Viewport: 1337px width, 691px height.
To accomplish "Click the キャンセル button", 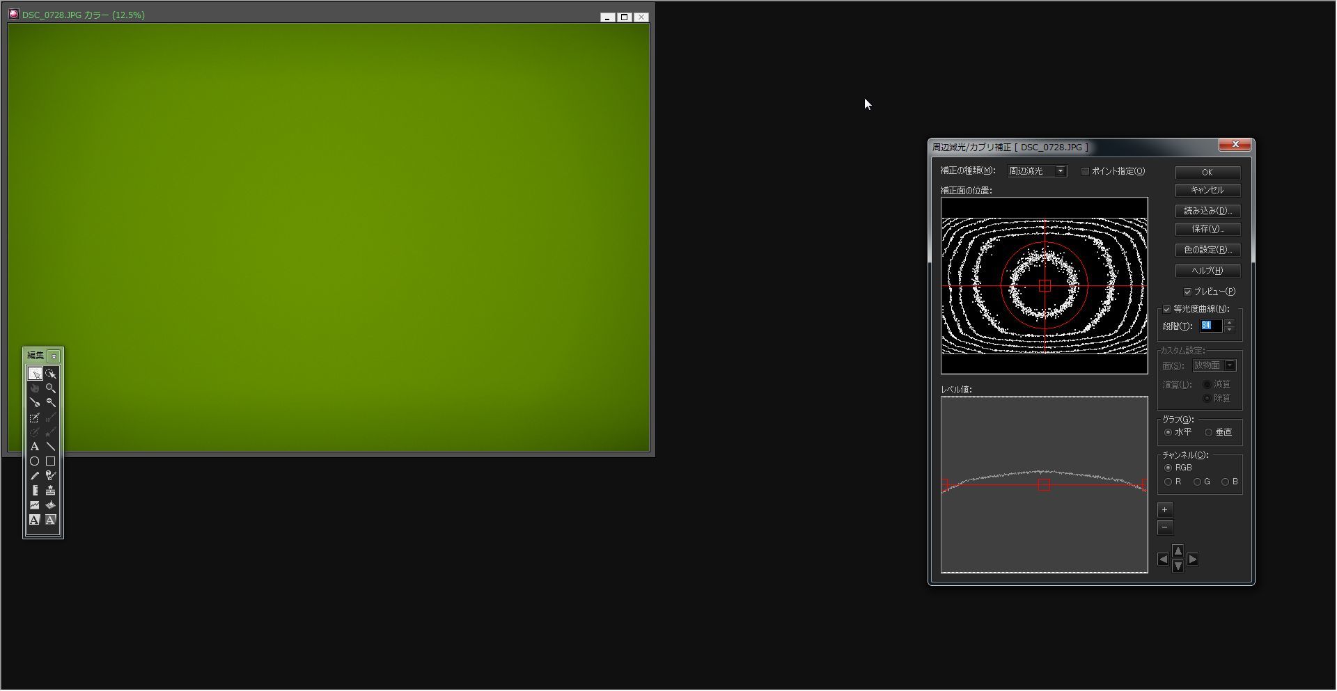I will [x=1207, y=190].
